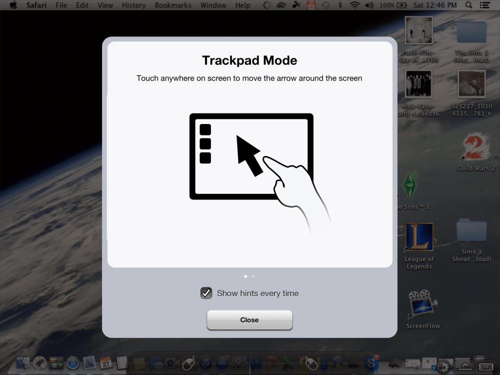Open Spotlight search magnifying glass
Viewport: 500px width, 375px height.
(468, 5)
